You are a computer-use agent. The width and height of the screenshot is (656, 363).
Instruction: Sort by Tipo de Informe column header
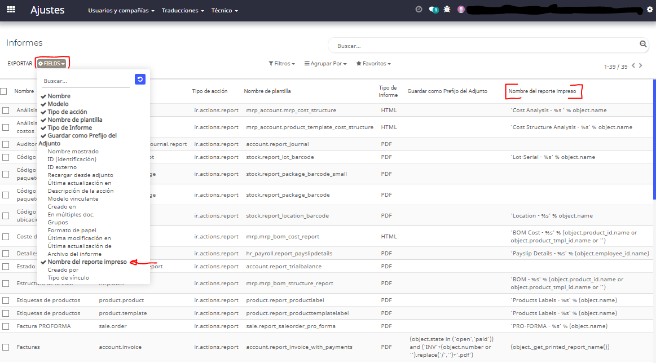point(388,91)
